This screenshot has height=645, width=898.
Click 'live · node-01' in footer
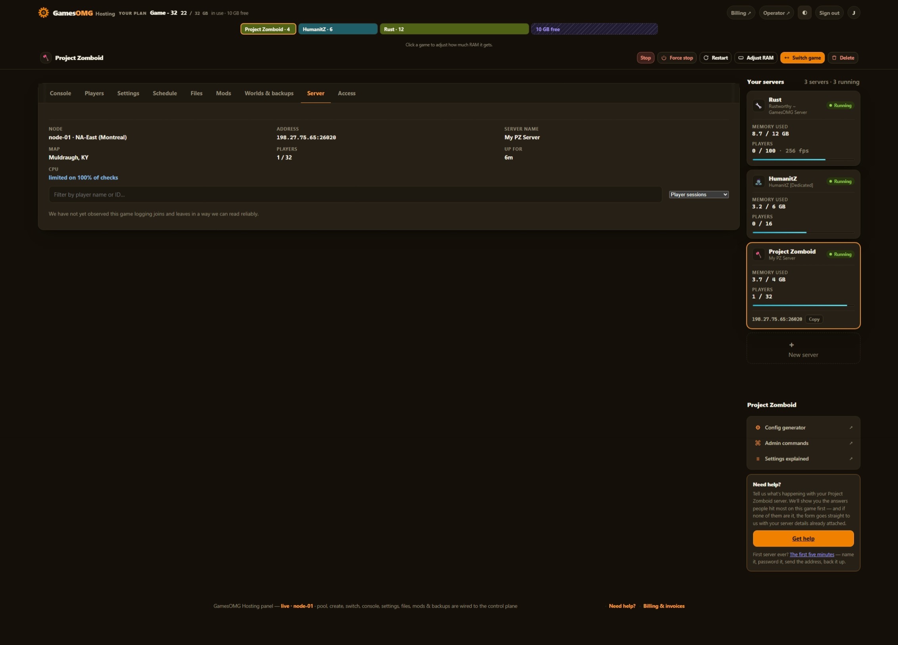point(297,606)
